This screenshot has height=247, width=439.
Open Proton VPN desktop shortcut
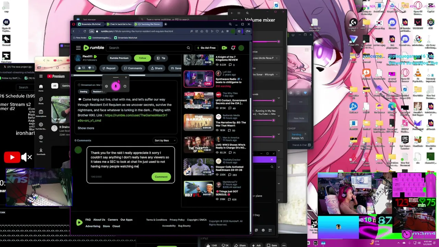(353, 41)
